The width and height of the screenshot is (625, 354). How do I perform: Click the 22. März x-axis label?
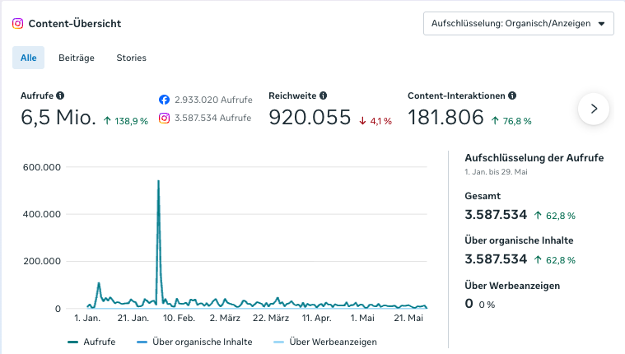tap(271, 318)
